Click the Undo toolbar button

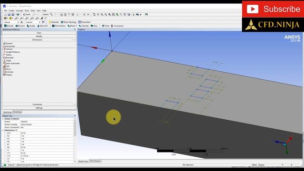point(27,15)
